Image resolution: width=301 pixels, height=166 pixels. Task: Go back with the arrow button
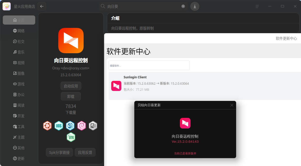[x=42, y=6]
